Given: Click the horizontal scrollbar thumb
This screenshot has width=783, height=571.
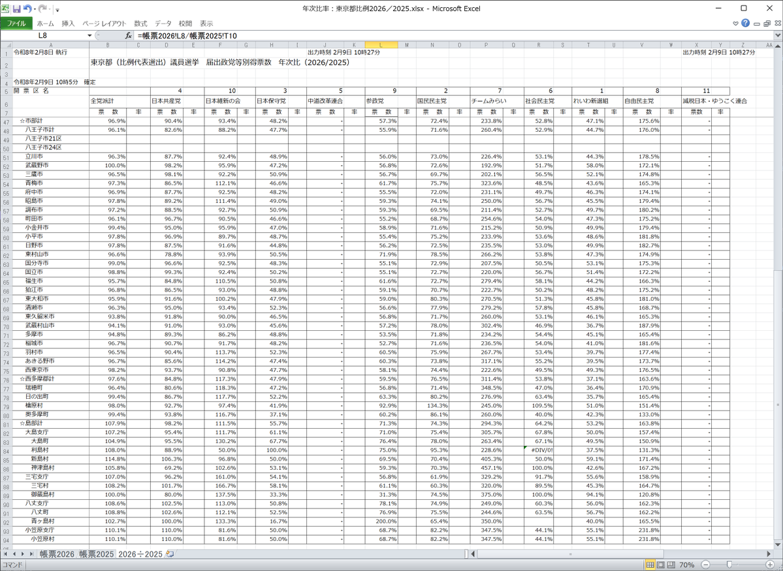Looking at the screenshot, I should coord(570,554).
